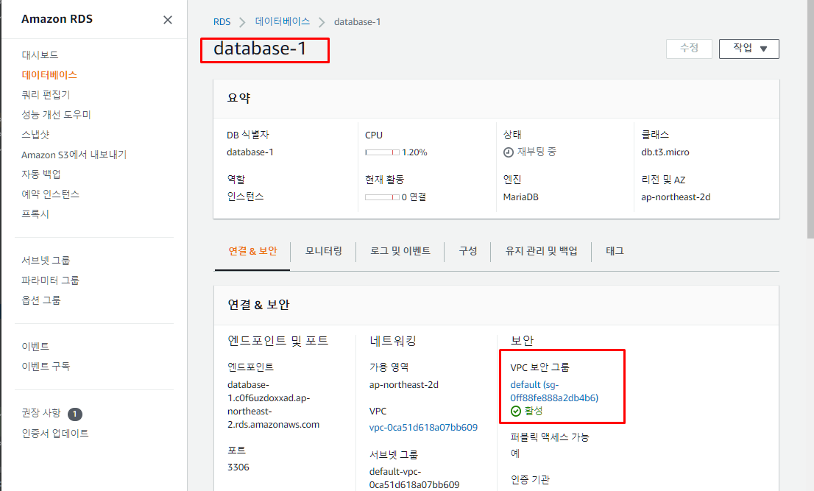
Task: Close the Amazon RDS sidebar panel
Action: click(168, 20)
